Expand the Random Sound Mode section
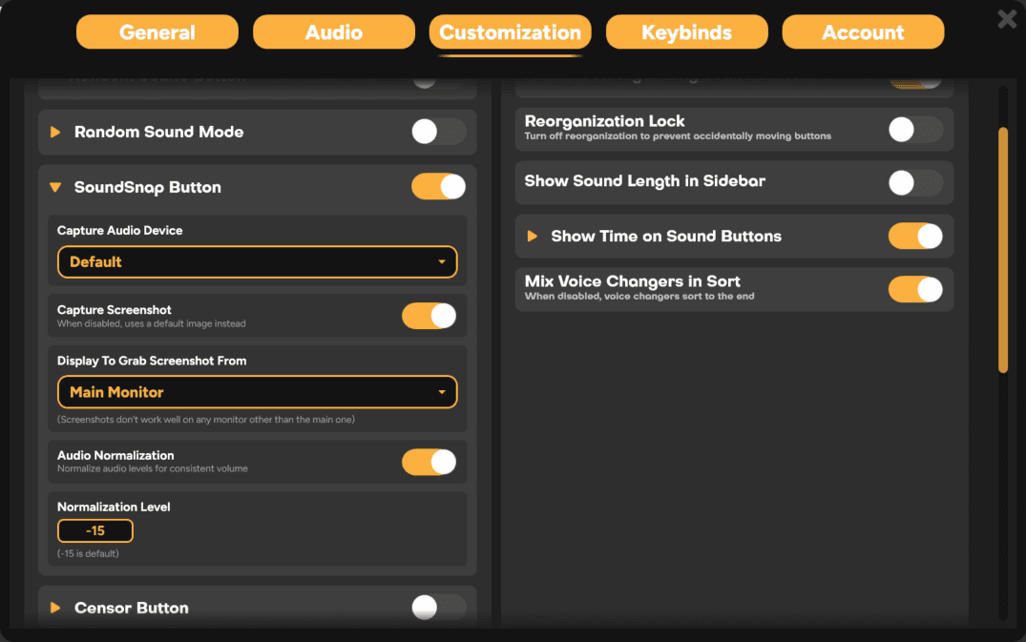The width and height of the screenshot is (1026, 642). click(56, 132)
